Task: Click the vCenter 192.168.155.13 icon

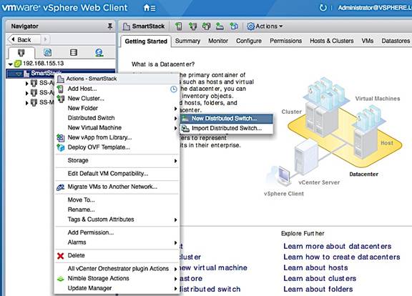Action: click(18, 64)
